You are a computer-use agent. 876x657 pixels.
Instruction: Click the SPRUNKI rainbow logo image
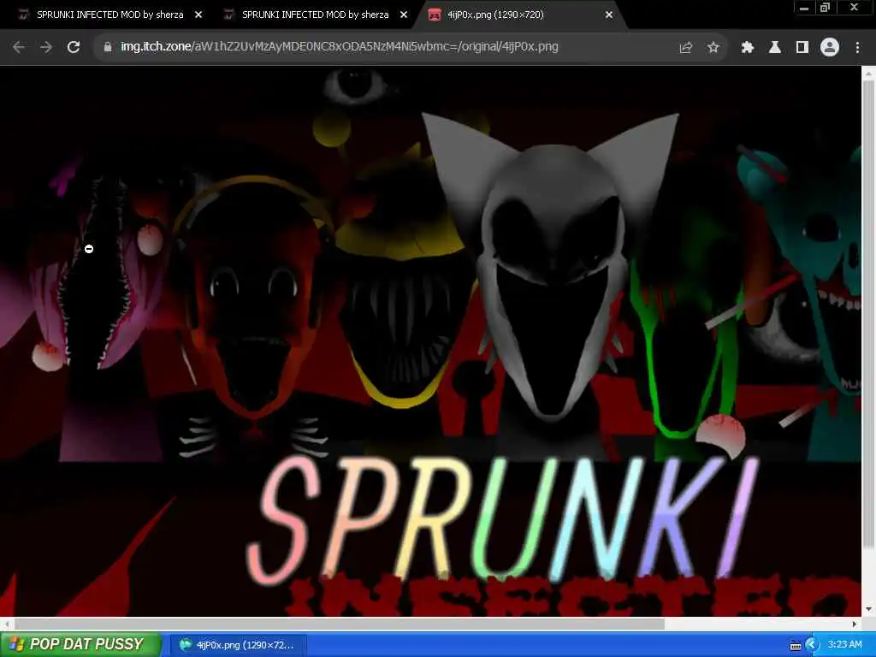click(x=505, y=519)
